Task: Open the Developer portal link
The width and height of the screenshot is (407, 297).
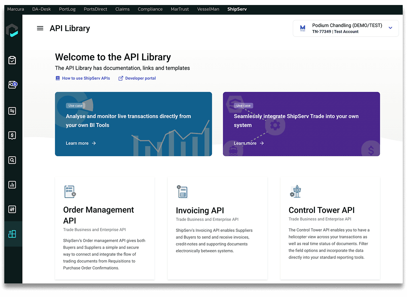Action: pyautogui.click(x=140, y=78)
